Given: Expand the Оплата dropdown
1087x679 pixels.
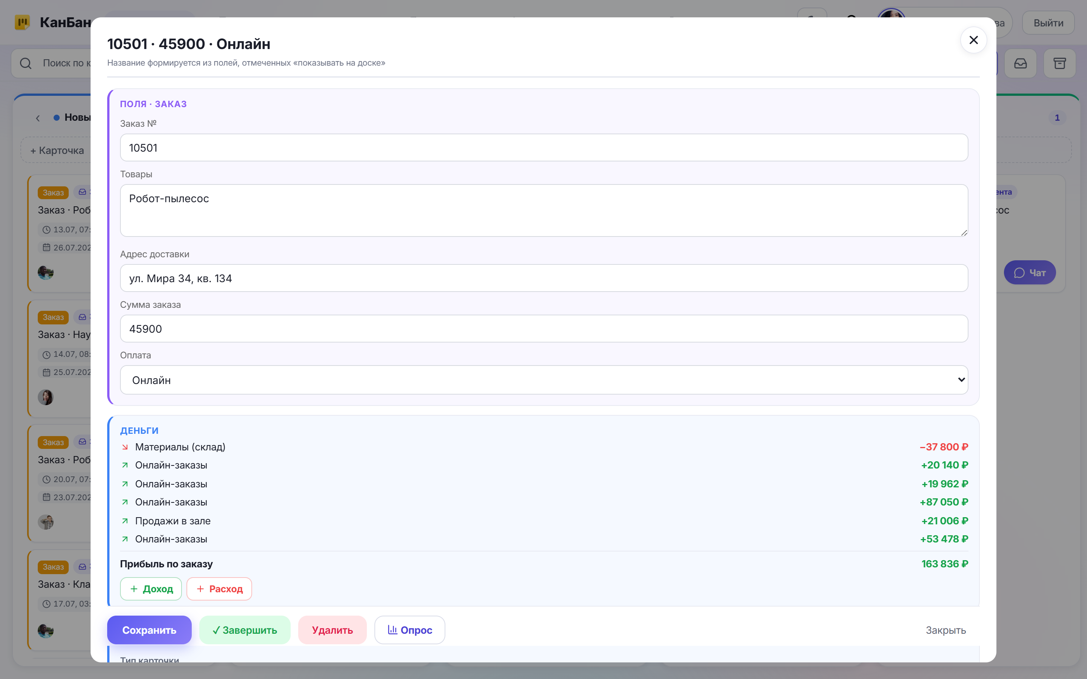Looking at the screenshot, I should [543, 380].
